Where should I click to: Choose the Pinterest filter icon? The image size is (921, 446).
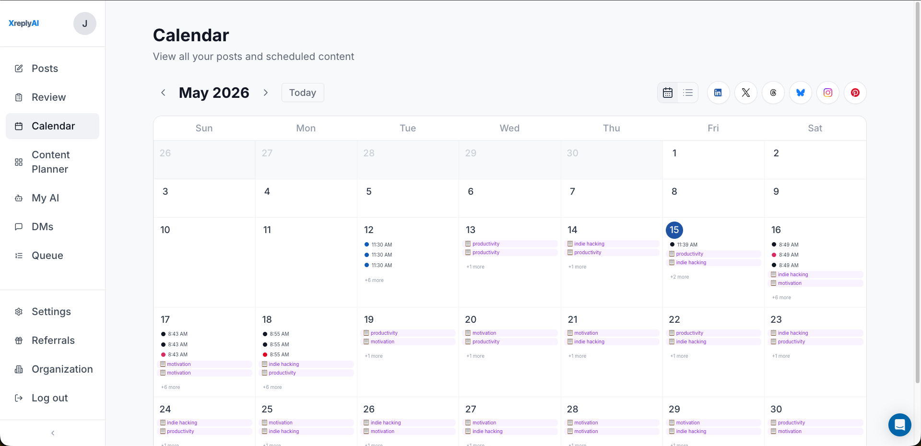(855, 93)
